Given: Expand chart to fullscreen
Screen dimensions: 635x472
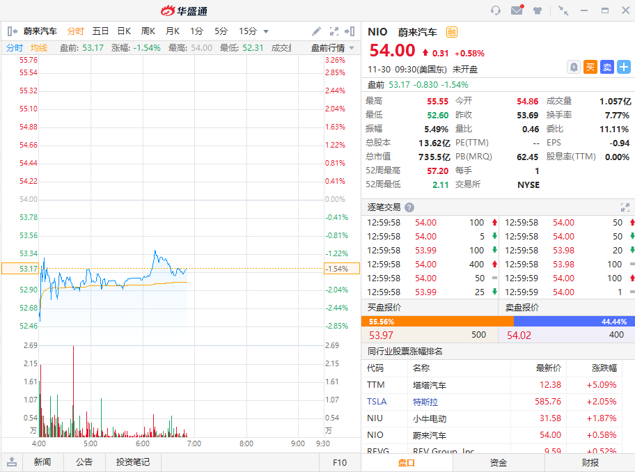Looking at the screenshot, I should (x=334, y=31).
